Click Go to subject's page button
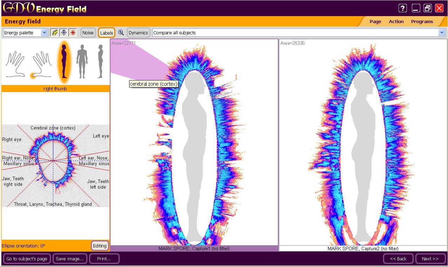Viewport: 448px width, 267px height. [x=27, y=259]
